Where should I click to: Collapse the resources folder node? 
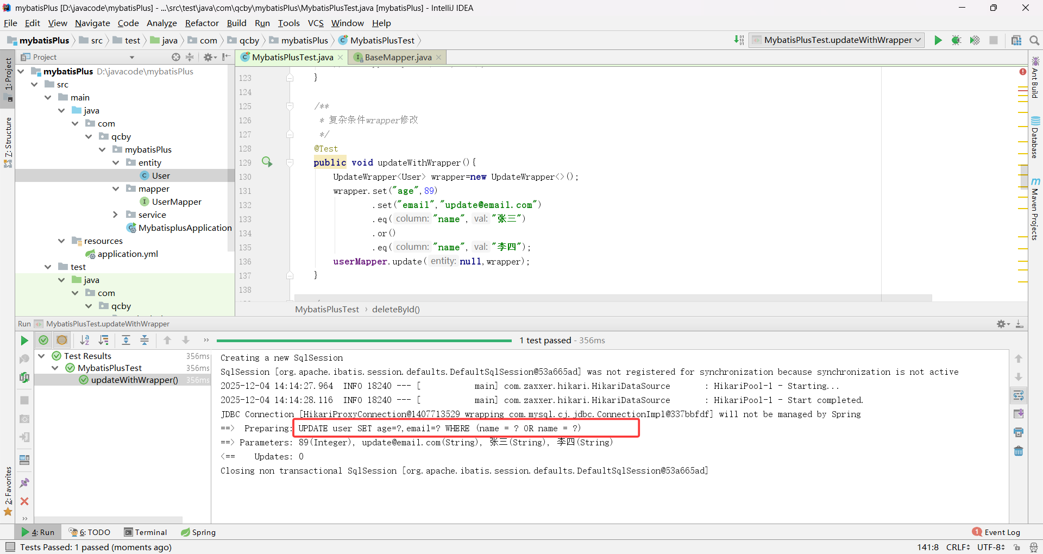click(x=61, y=241)
